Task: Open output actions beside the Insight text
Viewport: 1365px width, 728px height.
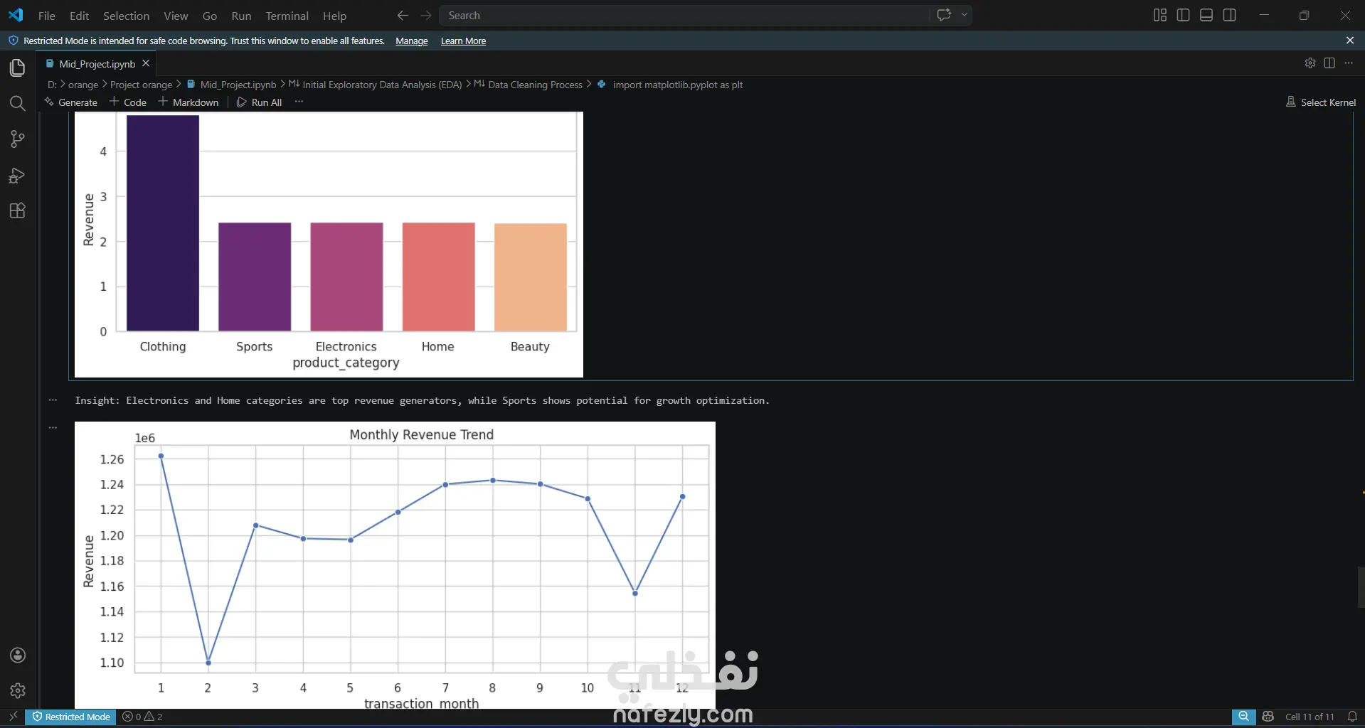Action: [53, 400]
